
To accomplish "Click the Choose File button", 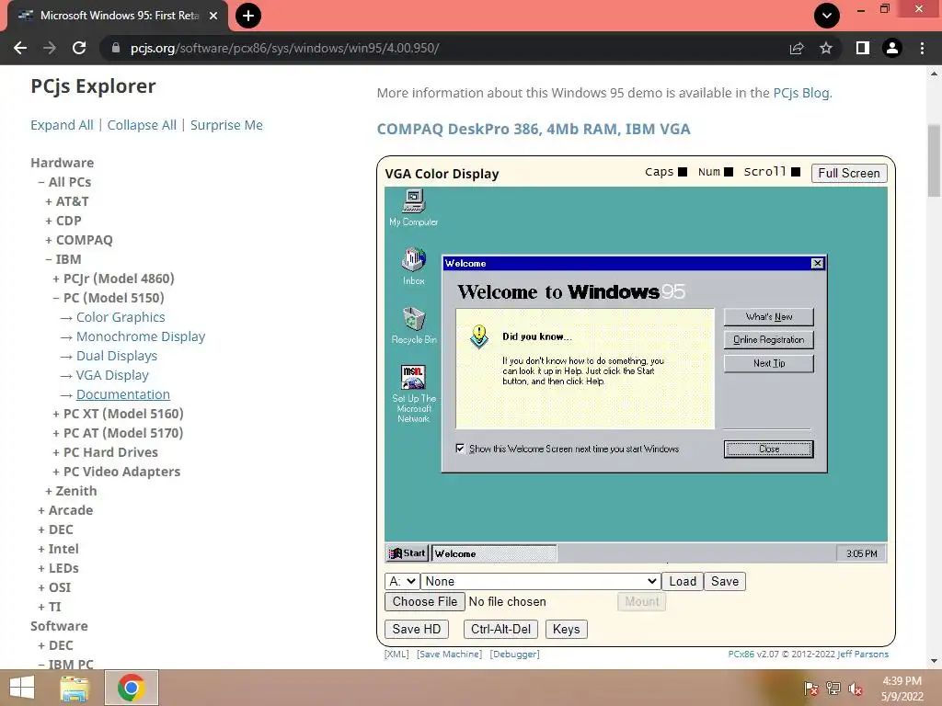I will [425, 601].
